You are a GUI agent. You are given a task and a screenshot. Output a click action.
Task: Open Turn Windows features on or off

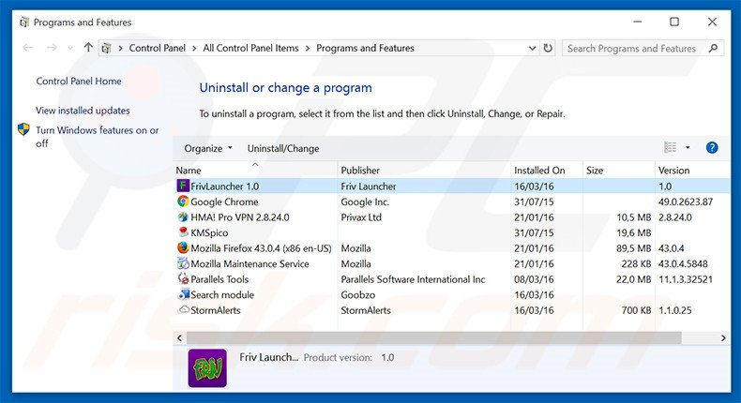tap(98, 137)
